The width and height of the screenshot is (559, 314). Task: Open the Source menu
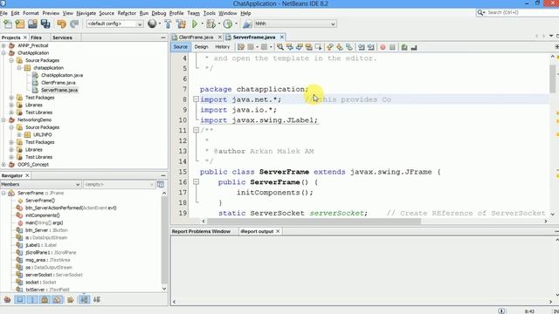[107, 13]
